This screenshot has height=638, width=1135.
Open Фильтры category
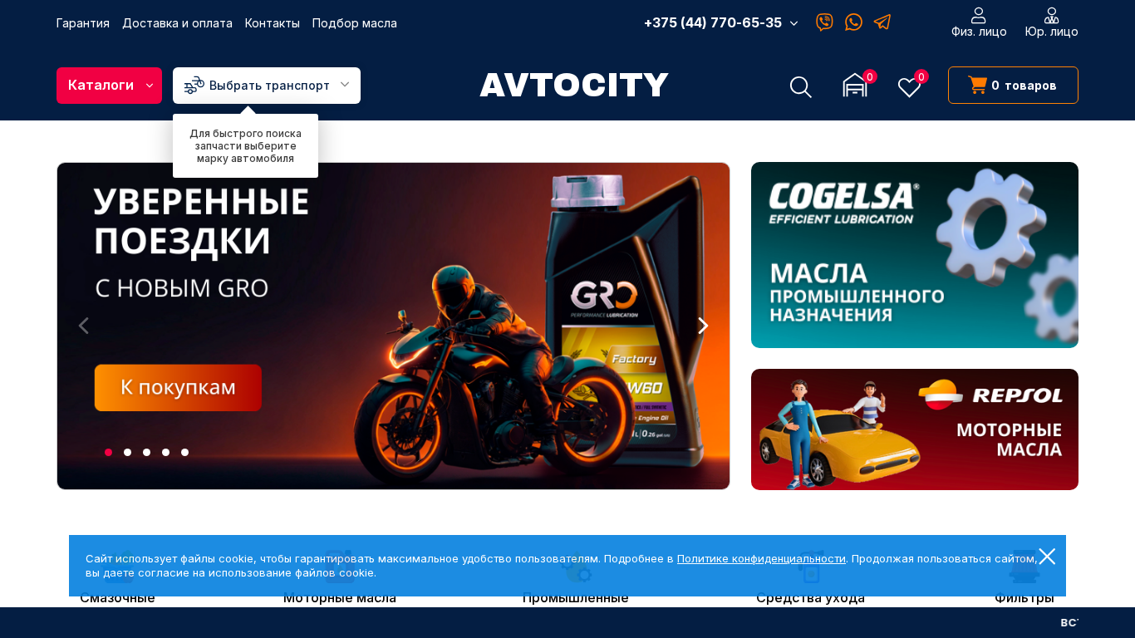pyautogui.click(x=1024, y=598)
